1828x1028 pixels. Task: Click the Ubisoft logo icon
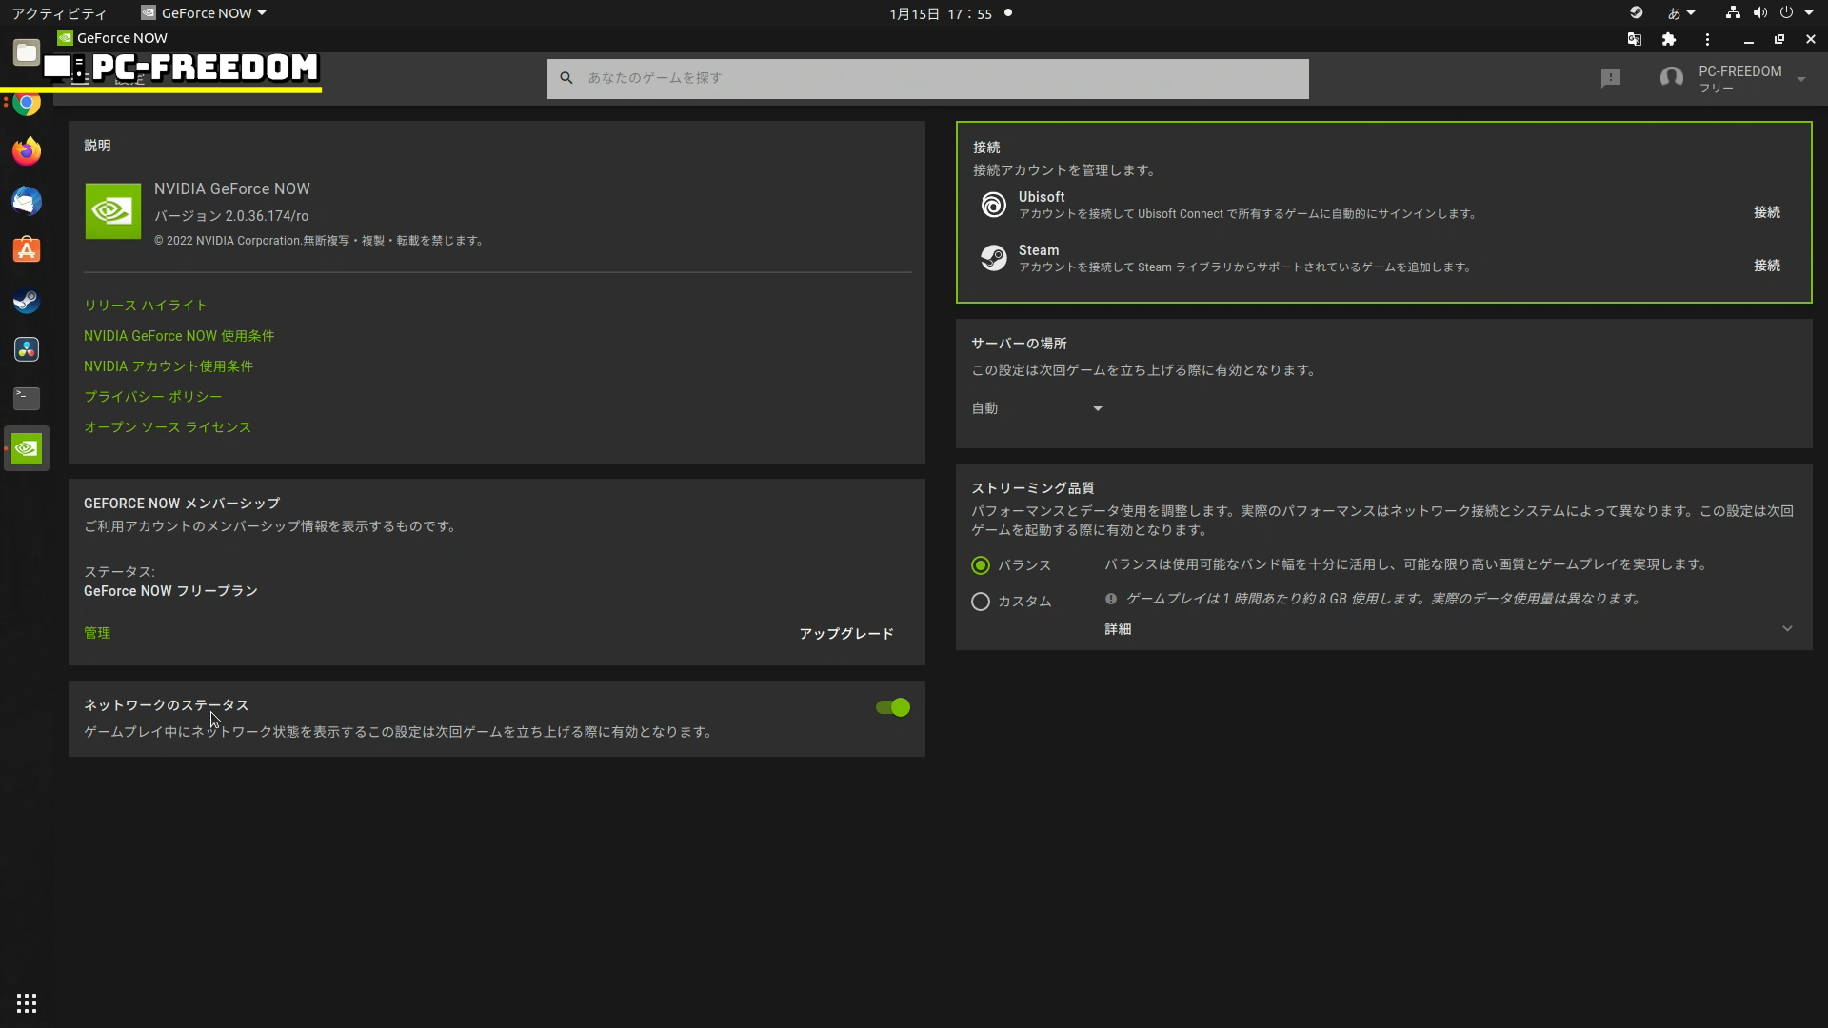pyautogui.click(x=993, y=205)
